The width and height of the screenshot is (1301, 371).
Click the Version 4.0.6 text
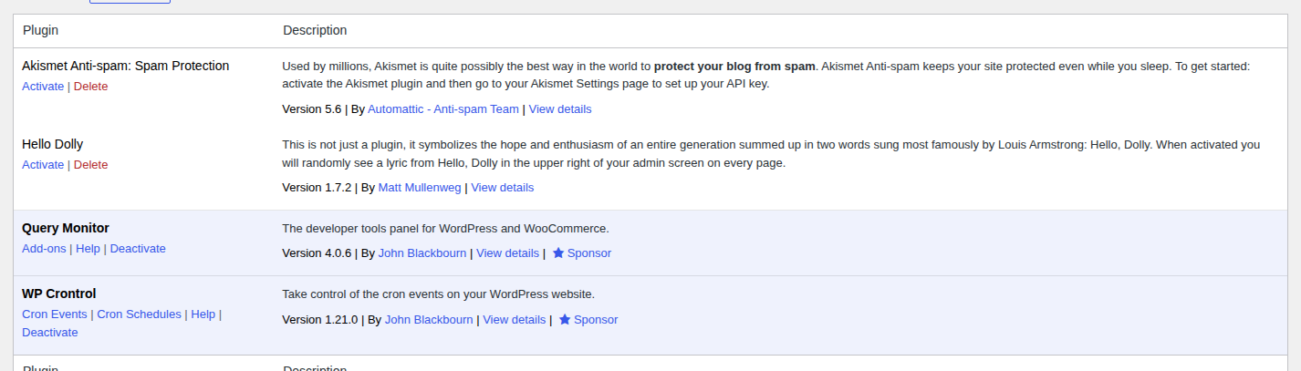click(x=317, y=253)
